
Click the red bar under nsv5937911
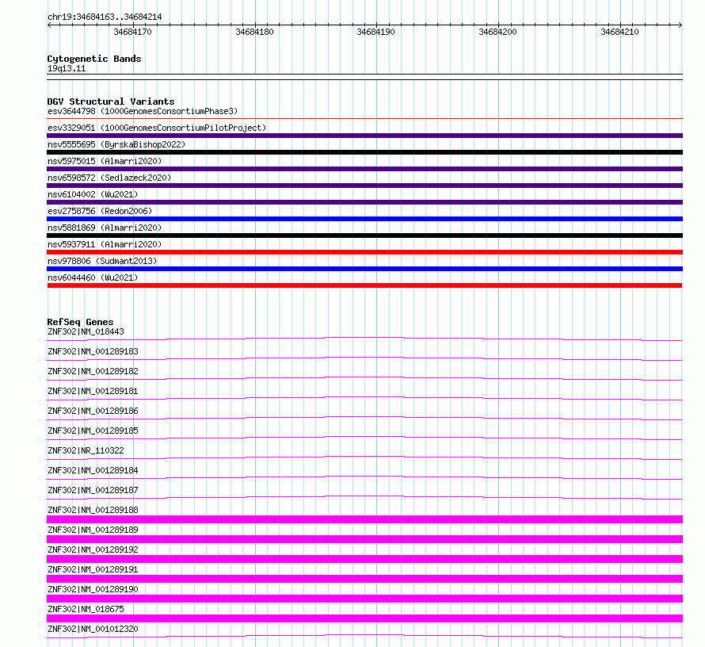[364, 252]
